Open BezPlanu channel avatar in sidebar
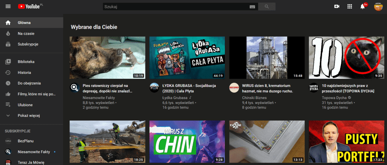387x165 pixels. click(x=8, y=141)
